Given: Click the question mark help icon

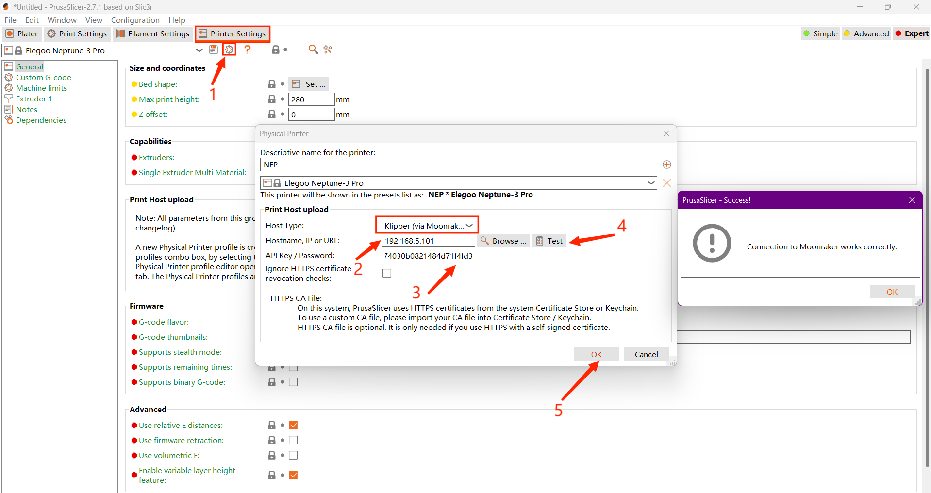Looking at the screenshot, I should click(x=248, y=49).
